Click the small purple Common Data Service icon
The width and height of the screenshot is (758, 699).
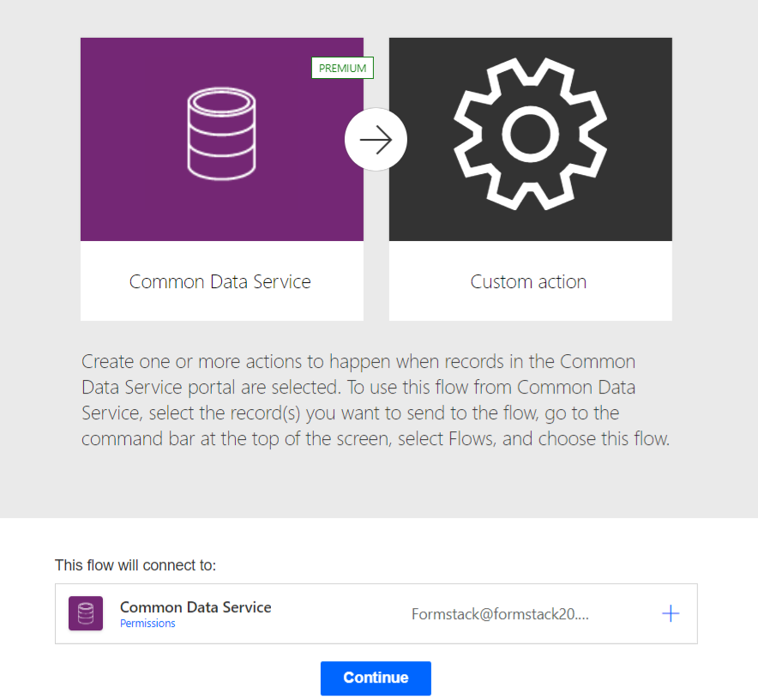(x=86, y=613)
